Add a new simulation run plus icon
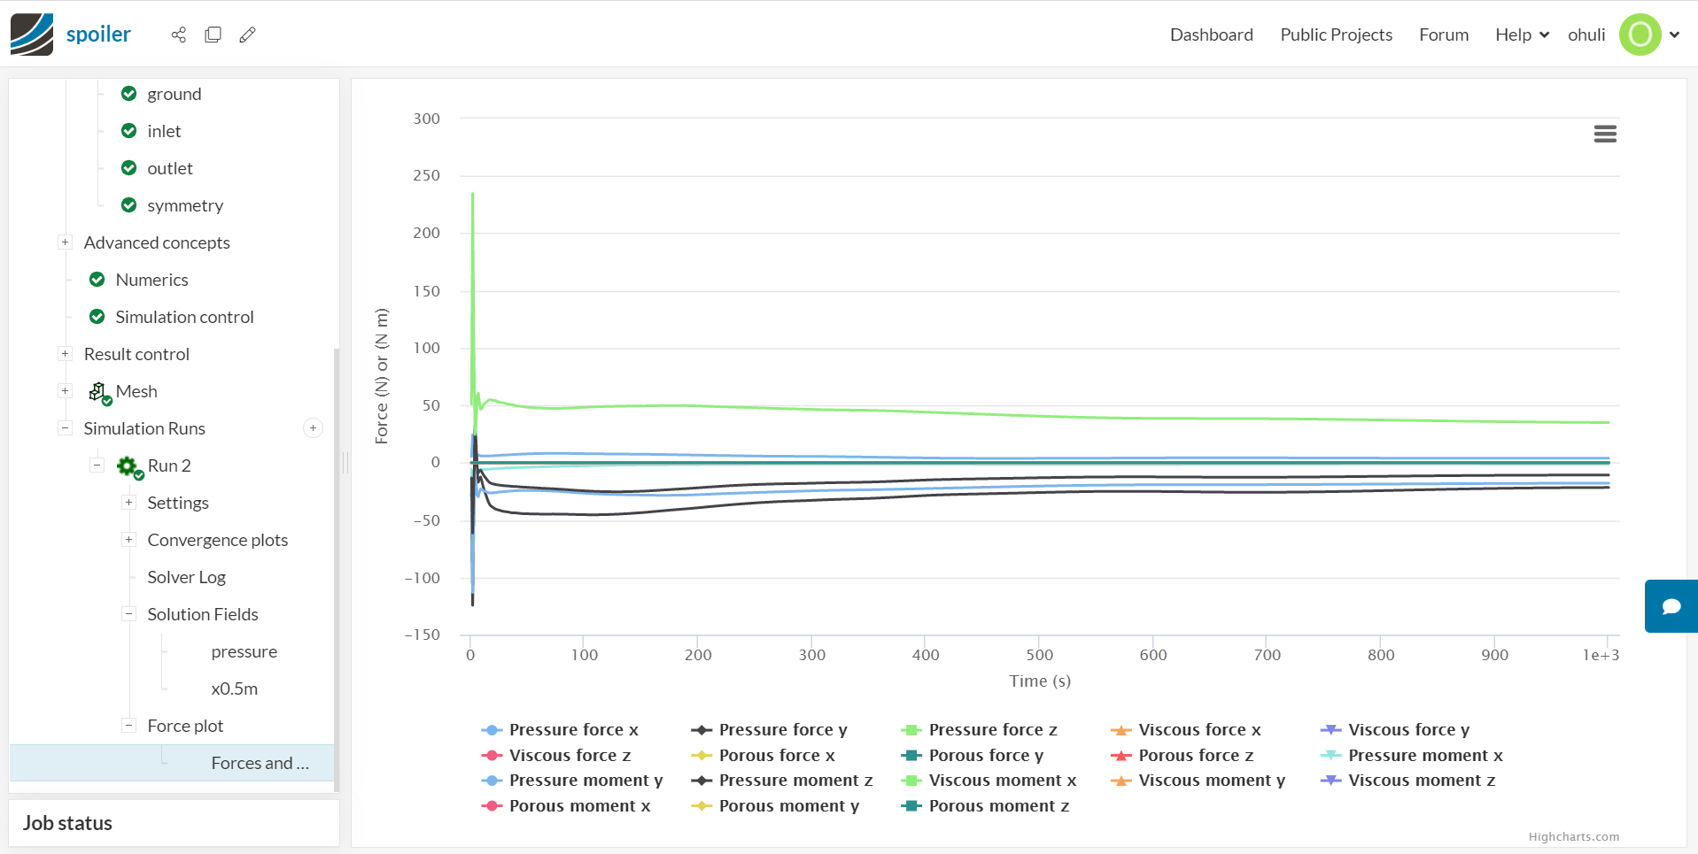 pyautogui.click(x=313, y=428)
